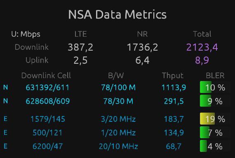Click the 4 % BLER indicator
This screenshot has height=158, width=235.
point(215,146)
